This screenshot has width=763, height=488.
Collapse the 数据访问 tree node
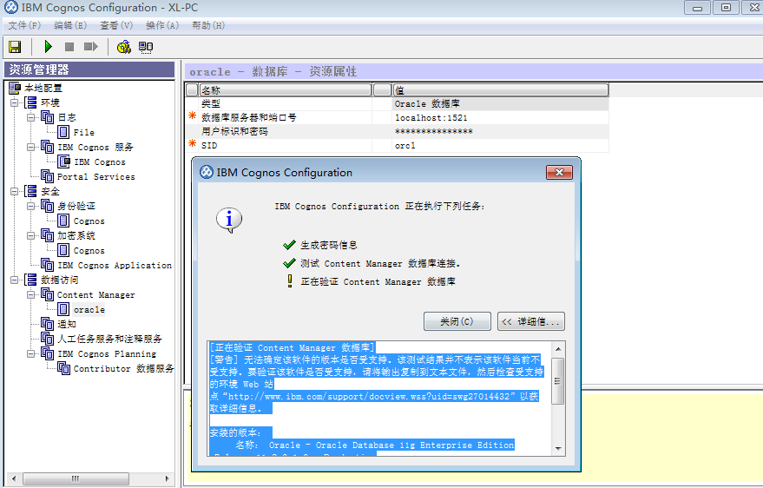(15, 280)
